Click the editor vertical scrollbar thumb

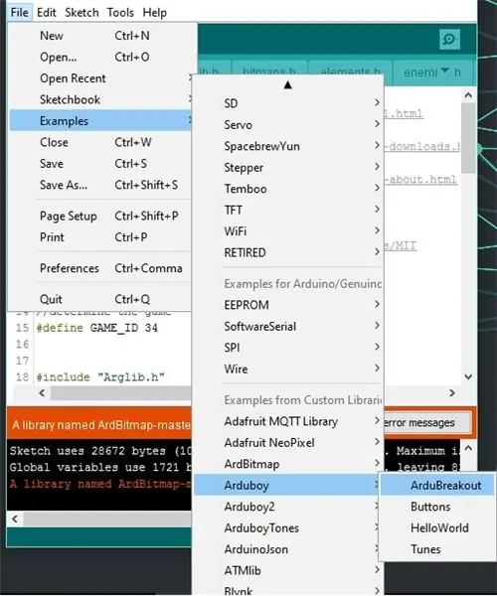coord(468,138)
